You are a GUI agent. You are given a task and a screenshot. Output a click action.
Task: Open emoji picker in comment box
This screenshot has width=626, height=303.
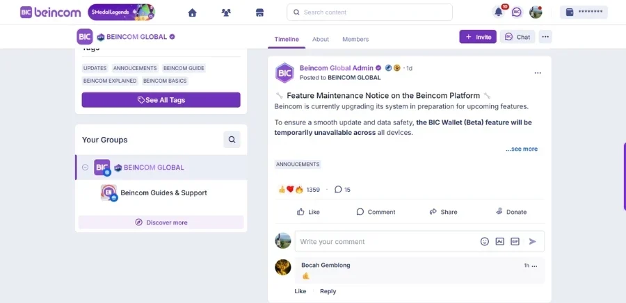[485, 242]
